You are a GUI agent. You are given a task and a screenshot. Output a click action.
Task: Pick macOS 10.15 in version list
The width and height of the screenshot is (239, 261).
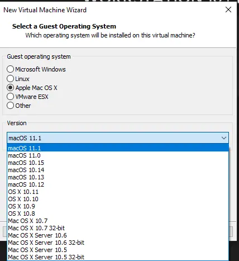118,163
